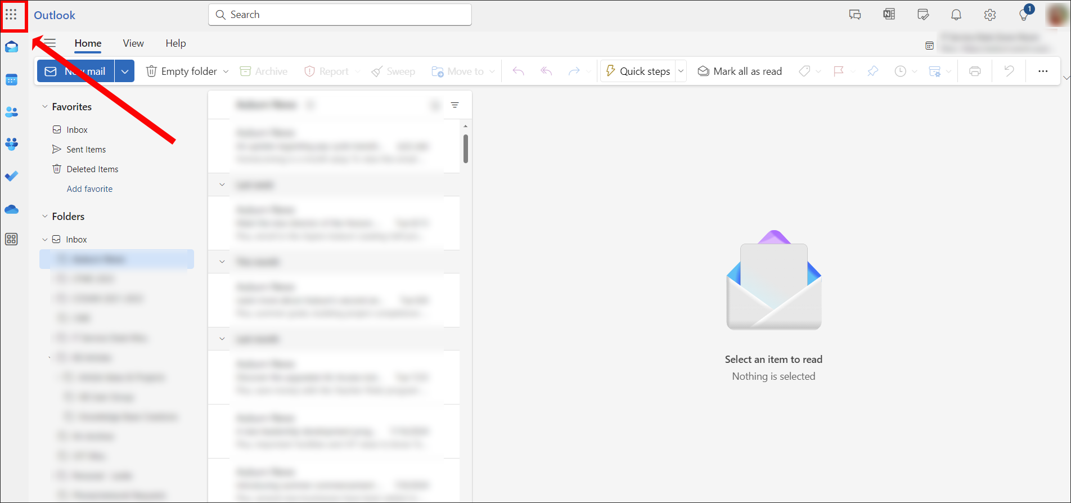Open the message list filter icon
The width and height of the screenshot is (1071, 503).
click(454, 105)
